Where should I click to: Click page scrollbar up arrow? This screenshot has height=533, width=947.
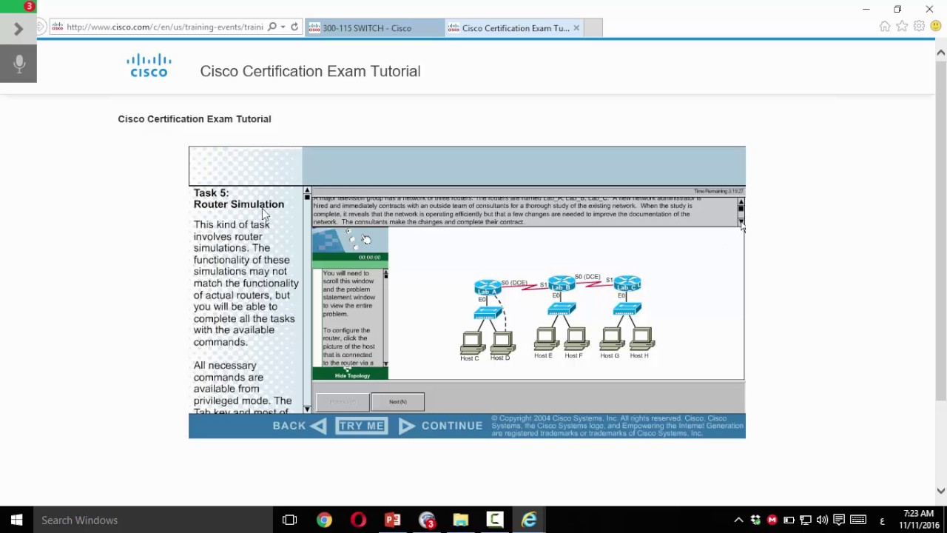tap(941, 53)
